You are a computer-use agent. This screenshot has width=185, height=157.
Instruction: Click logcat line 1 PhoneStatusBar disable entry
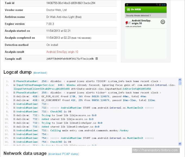point(87,81)
